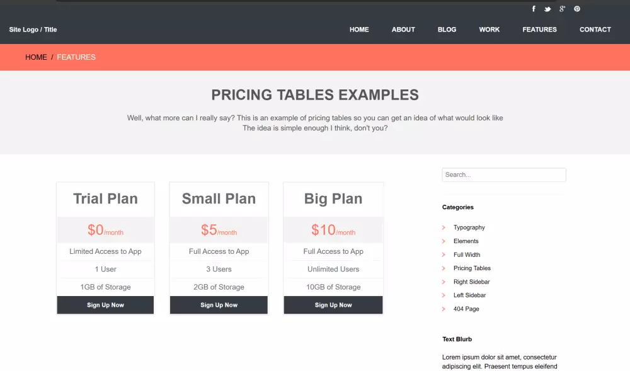Open the Work navigation item
The image size is (630, 371).
pyautogui.click(x=489, y=30)
